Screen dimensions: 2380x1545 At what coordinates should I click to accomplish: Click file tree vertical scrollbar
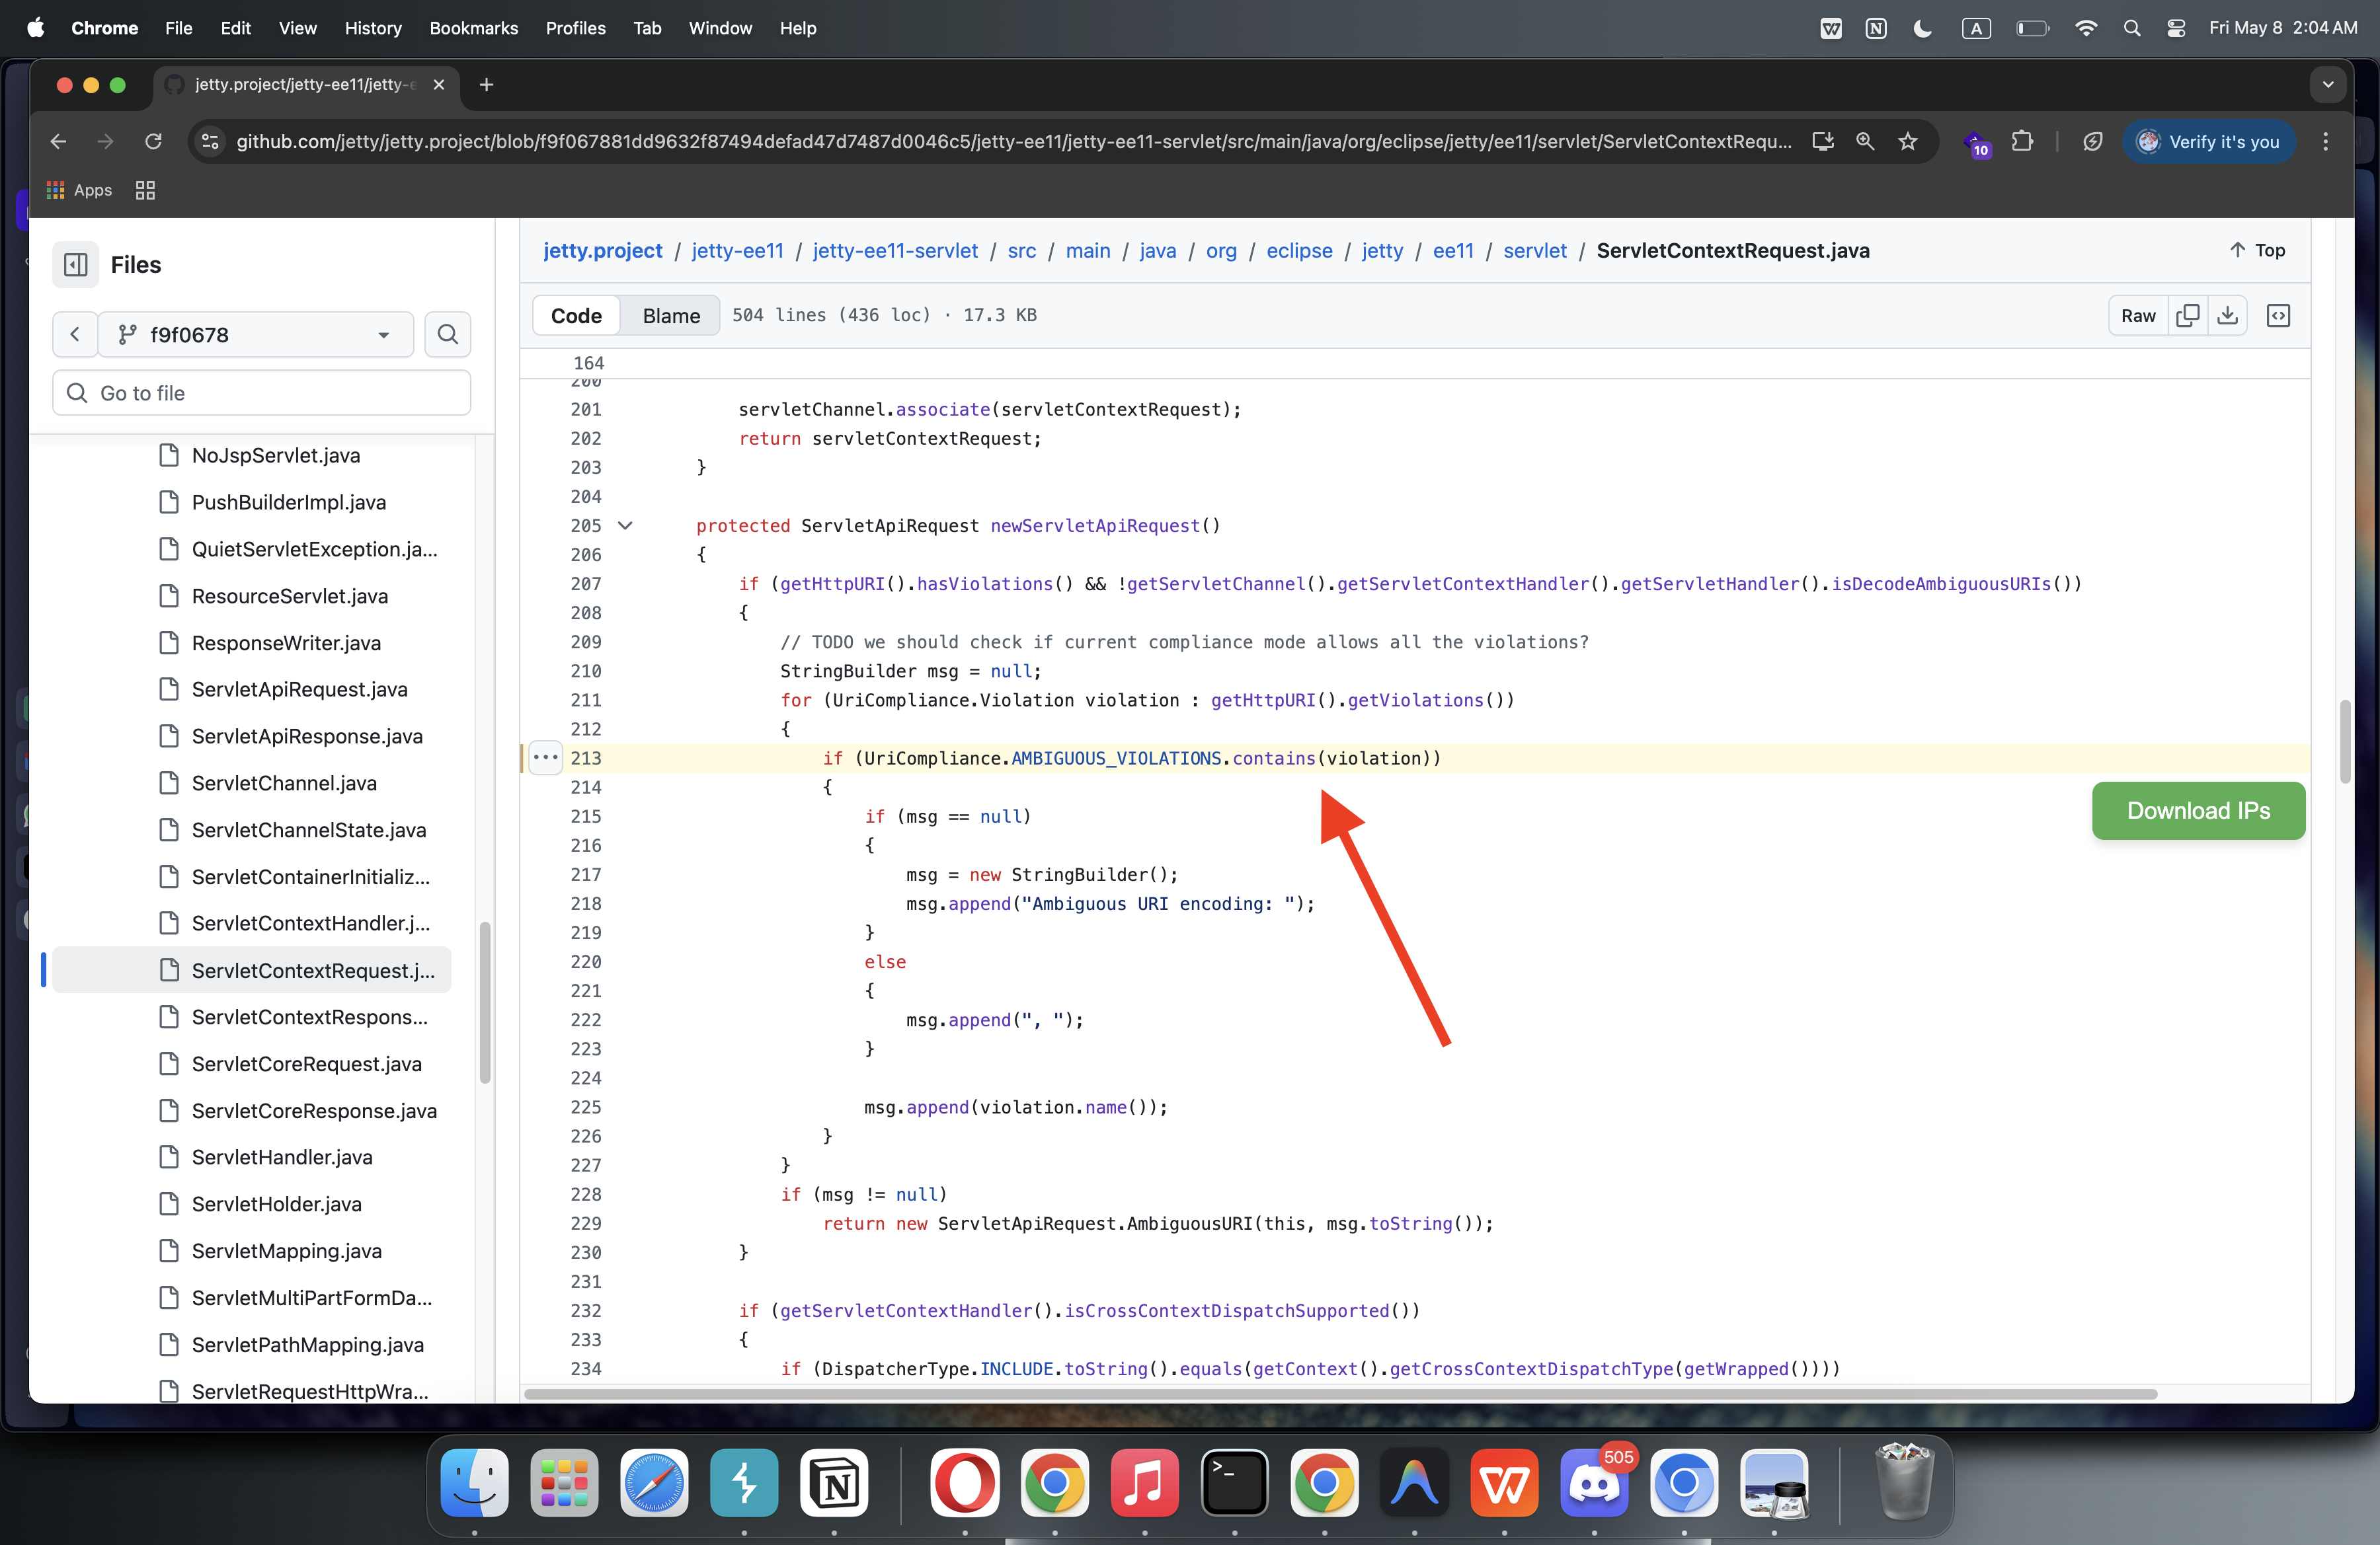485,1002
